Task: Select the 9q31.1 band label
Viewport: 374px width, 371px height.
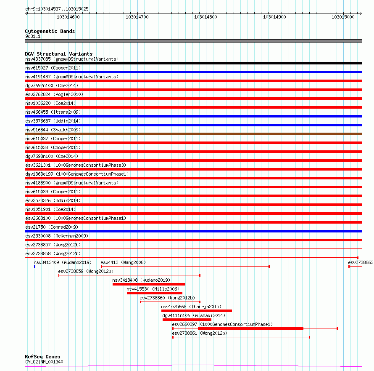Action: [33, 36]
